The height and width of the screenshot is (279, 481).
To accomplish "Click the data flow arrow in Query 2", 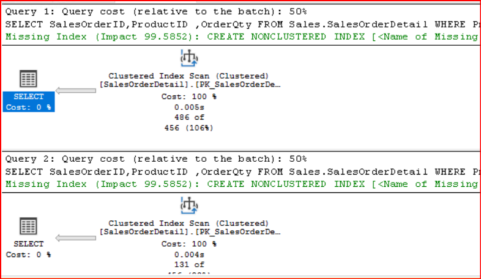I will click(76, 238).
